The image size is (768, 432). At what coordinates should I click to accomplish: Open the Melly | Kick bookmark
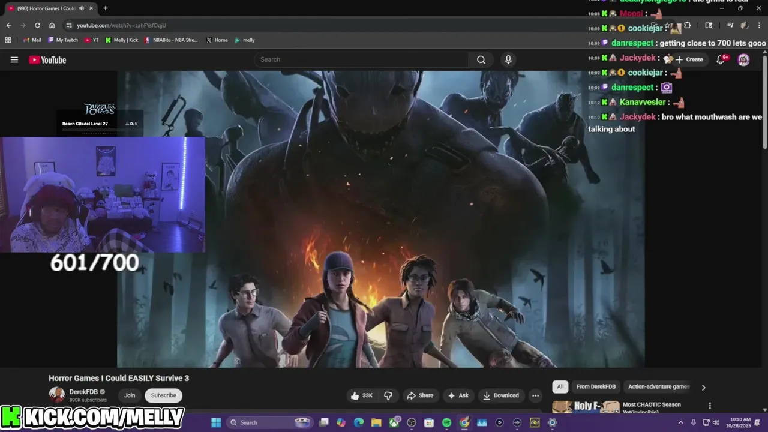[x=122, y=40]
